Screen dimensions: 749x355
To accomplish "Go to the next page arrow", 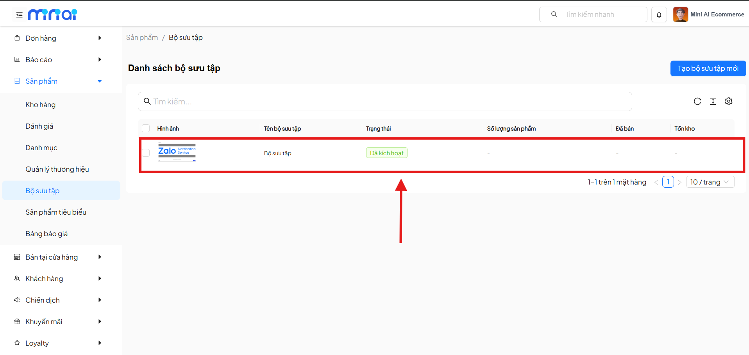I will (x=679, y=182).
